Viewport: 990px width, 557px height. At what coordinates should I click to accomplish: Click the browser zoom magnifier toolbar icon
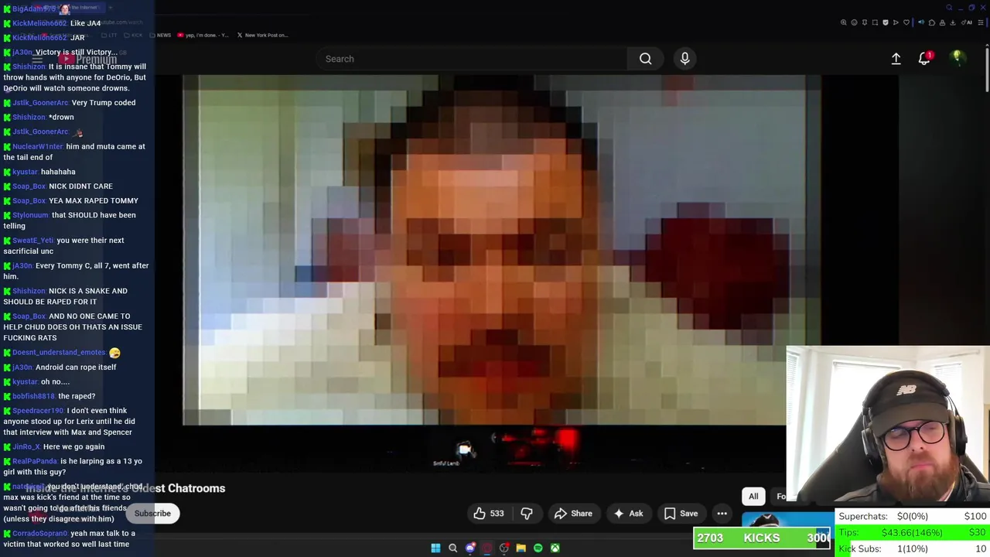click(844, 22)
